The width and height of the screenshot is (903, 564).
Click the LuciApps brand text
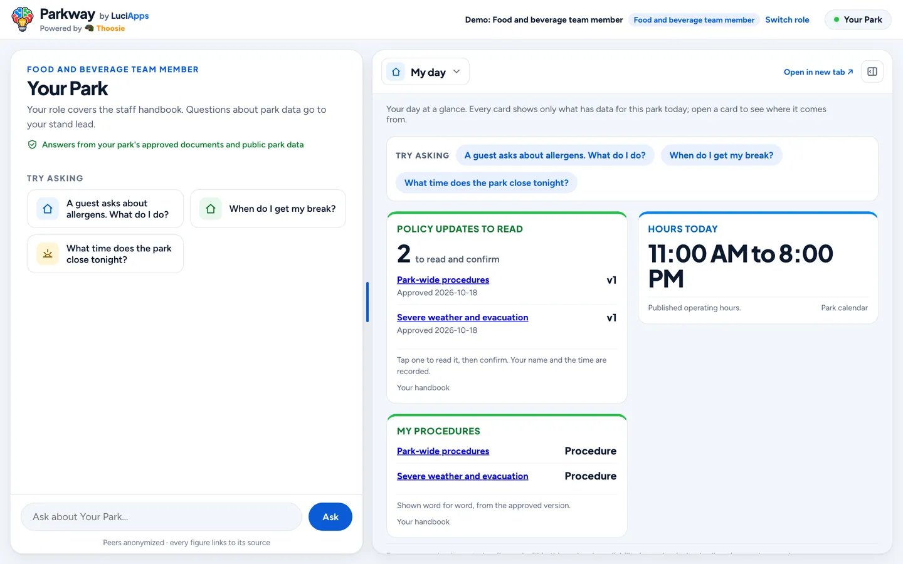click(x=130, y=16)
